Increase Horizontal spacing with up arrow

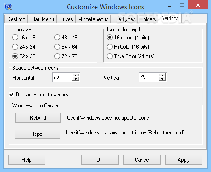[x=76, y=76]
